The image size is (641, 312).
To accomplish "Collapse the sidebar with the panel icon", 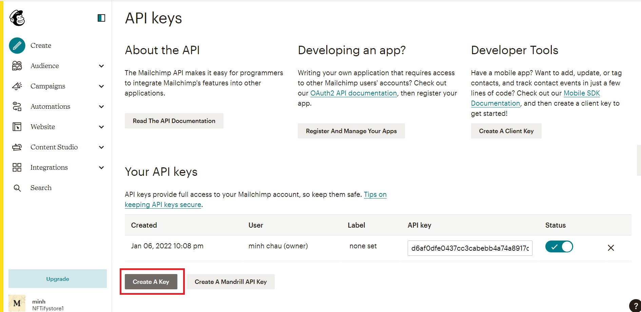I will pos(101,18).
